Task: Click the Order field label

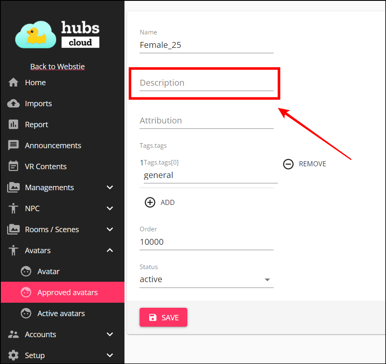Action: [148, 229]
